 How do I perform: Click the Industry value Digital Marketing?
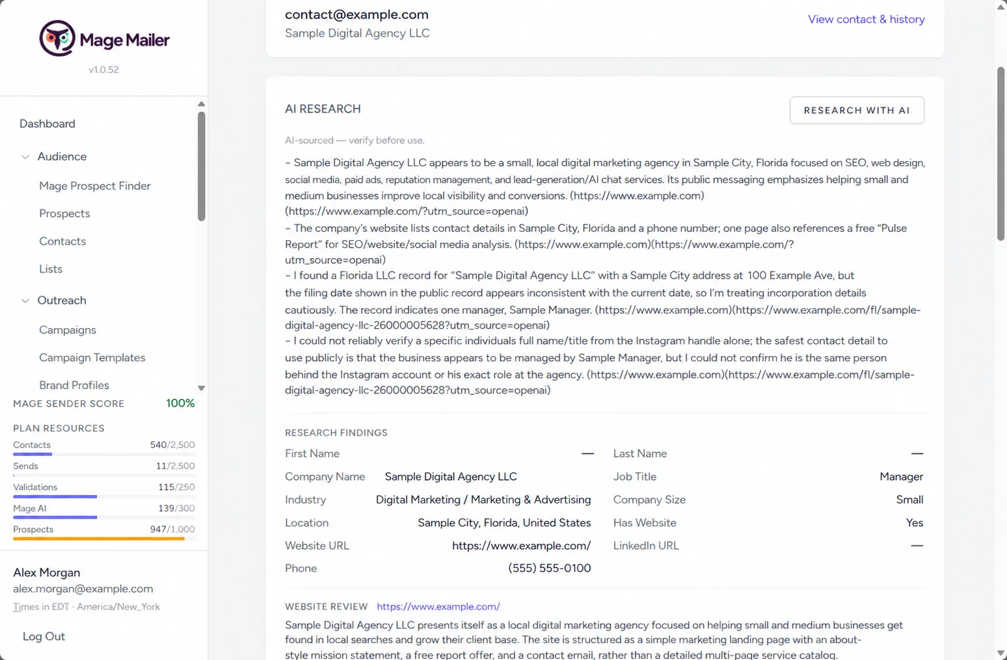coord(483,500)
